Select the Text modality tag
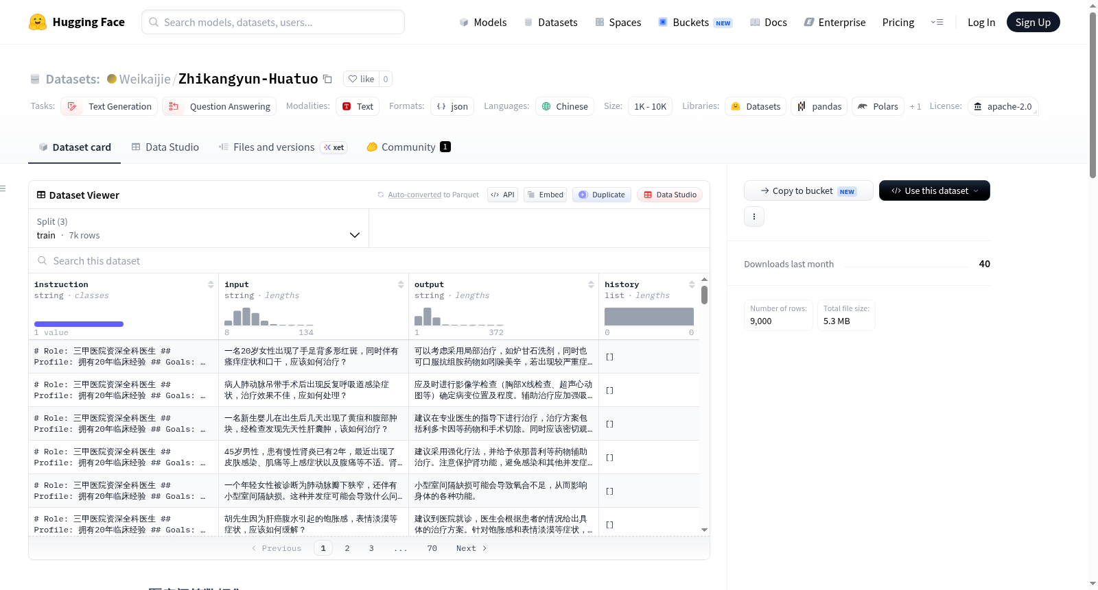The width and height of the screenshot is (1098, 590). [x=358, y=106]
